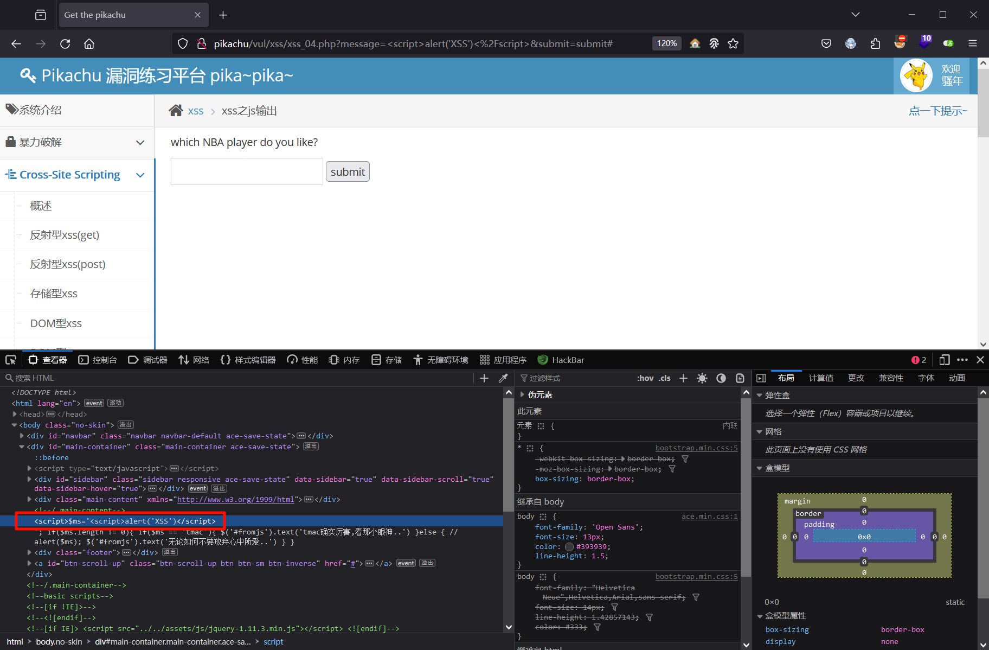The image size is (989, 650).
Task: Toggle light color scheme simulation
Action: [702, 378]
